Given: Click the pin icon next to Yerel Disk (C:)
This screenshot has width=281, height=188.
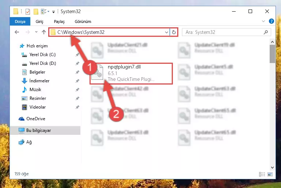Looking at the screenshot, I should pos(77,55).
